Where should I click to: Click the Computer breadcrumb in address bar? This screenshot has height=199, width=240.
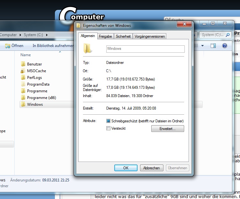pyautogui.click(x=8, y=35)
